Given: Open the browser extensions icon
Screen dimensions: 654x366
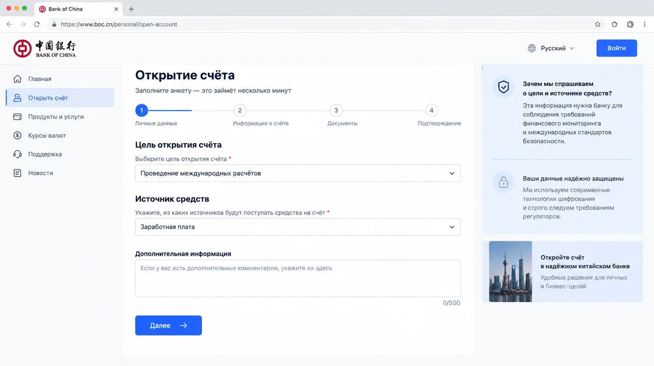Looking at the screenshot, I should tap(615, 24).
